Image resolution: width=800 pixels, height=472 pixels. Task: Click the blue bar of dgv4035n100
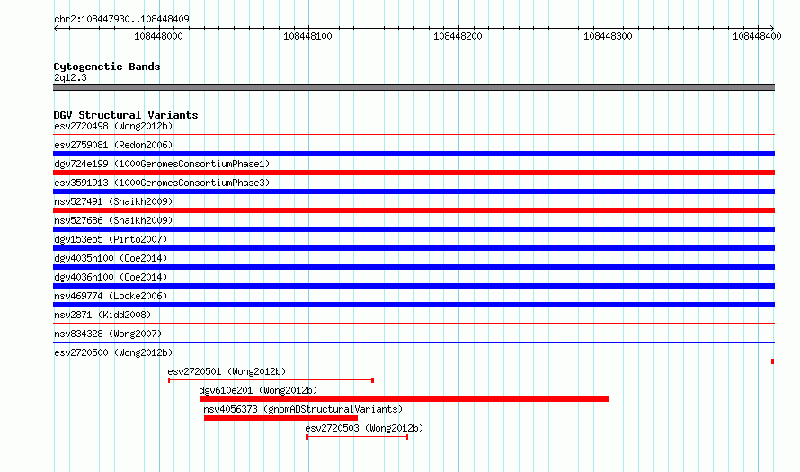413,267
